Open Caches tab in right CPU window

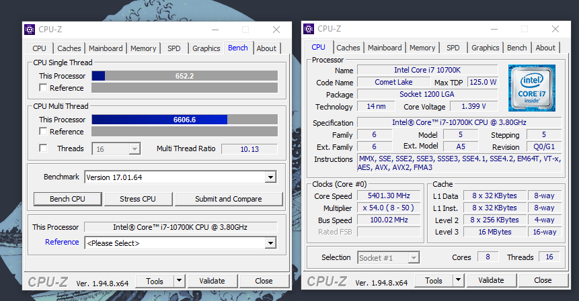(x=348, y=48)
